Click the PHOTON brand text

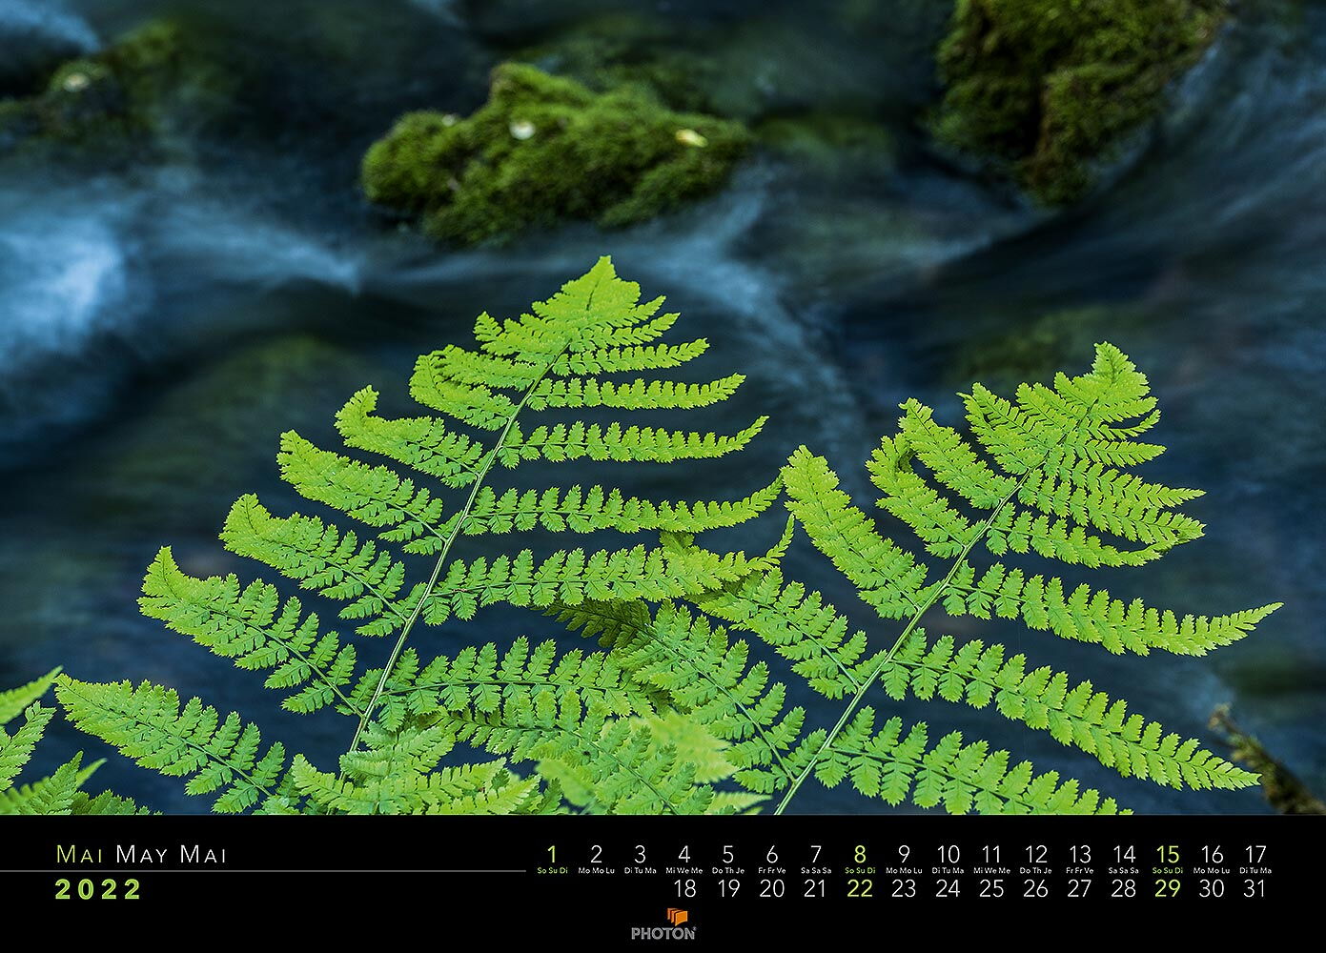tap(663, 935)
